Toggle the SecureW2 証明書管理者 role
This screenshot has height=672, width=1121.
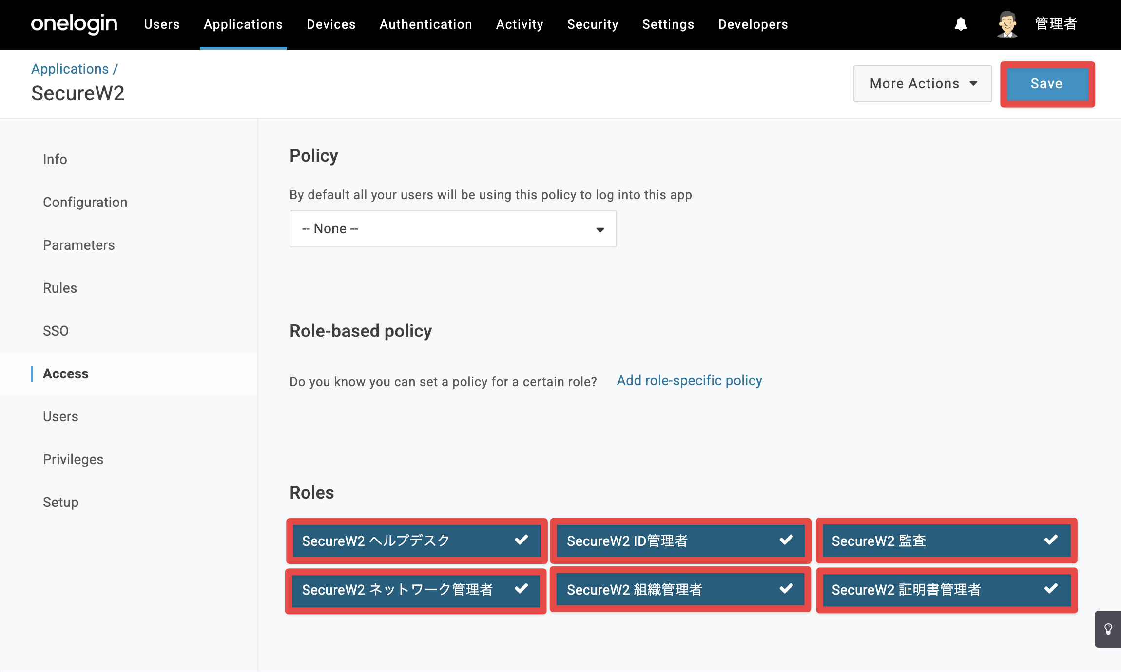pyautogui.click(x=947, y=590)
